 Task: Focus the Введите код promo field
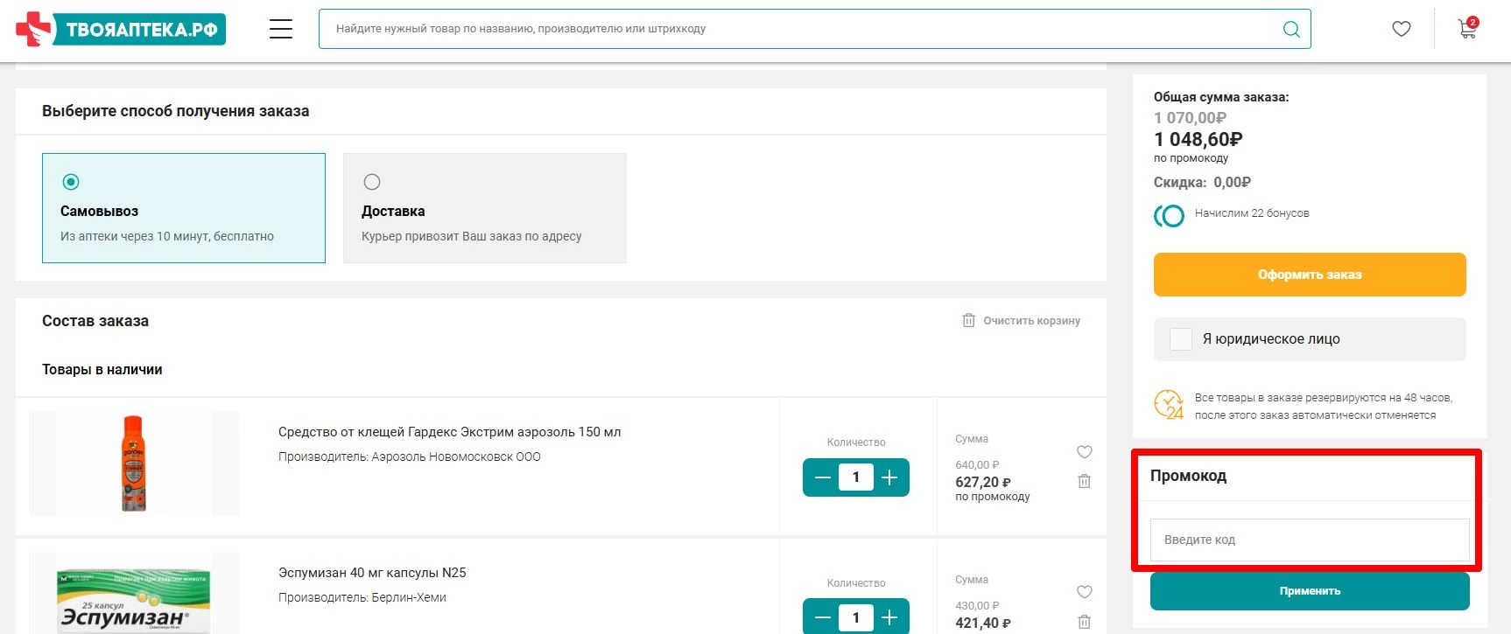pyautogui.click(x=1309, y=540)
